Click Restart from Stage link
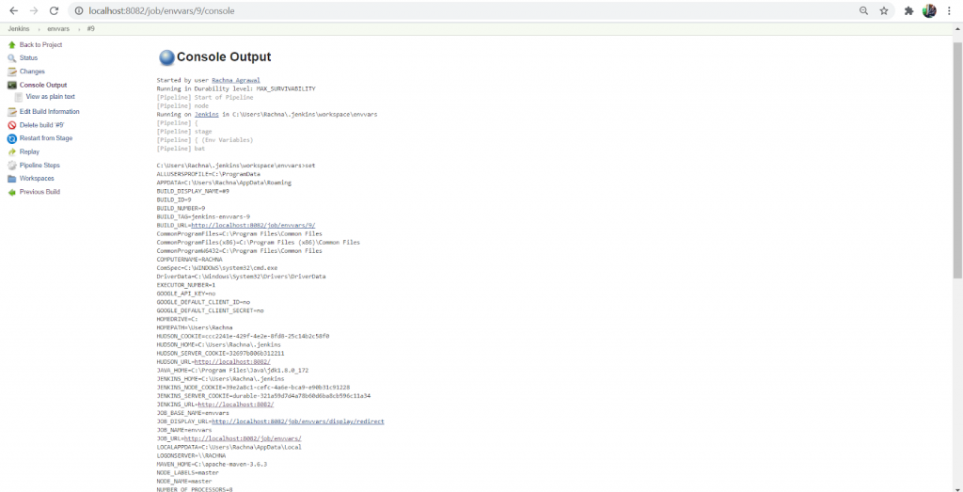 pyautogui.click(x=46, y=138)
